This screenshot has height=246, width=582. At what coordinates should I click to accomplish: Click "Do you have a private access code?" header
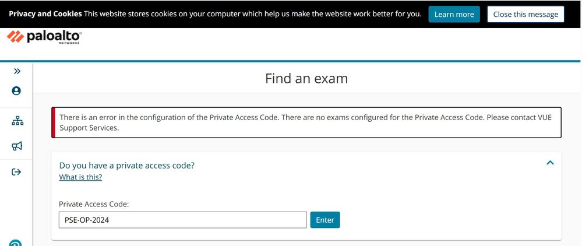(127, 166)
